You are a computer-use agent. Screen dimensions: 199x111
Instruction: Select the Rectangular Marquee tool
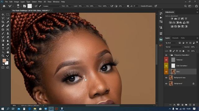pyautogui.click(x=8, y=14)
